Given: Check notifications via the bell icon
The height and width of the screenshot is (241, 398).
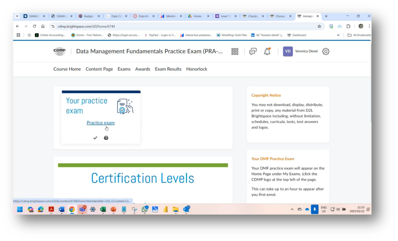Looking at the screenshot, I should pyautogui.click(x=267, y=51).
